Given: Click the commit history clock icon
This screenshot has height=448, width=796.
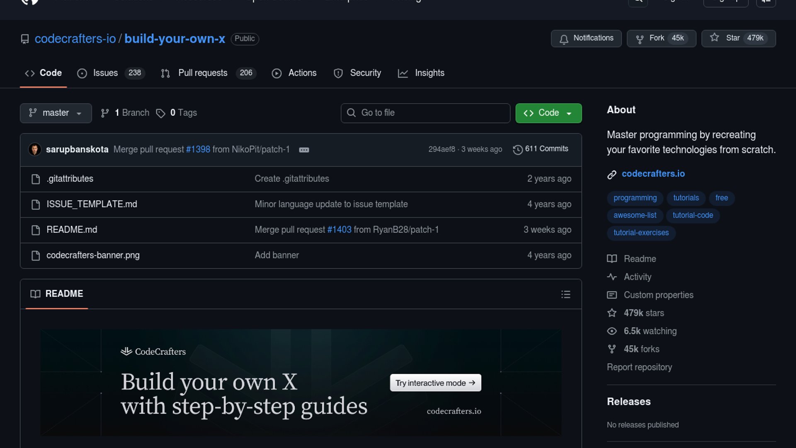Looking at the screenshot, I should 517,149.
